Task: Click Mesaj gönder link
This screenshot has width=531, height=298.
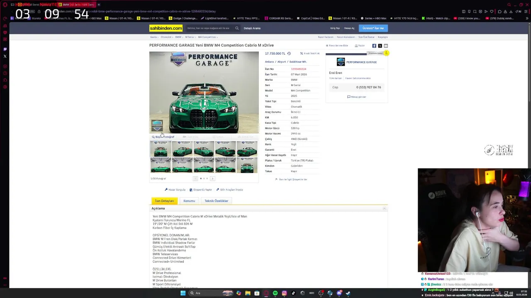Action: pos(357,97)
